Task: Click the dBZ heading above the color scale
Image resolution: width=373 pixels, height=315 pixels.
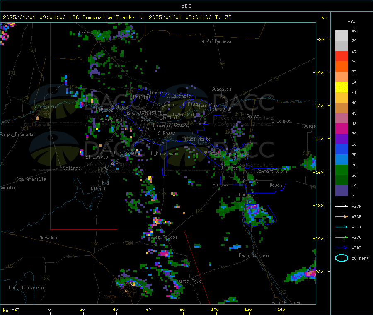Action: pyautogui.click(x=351, y=22)
